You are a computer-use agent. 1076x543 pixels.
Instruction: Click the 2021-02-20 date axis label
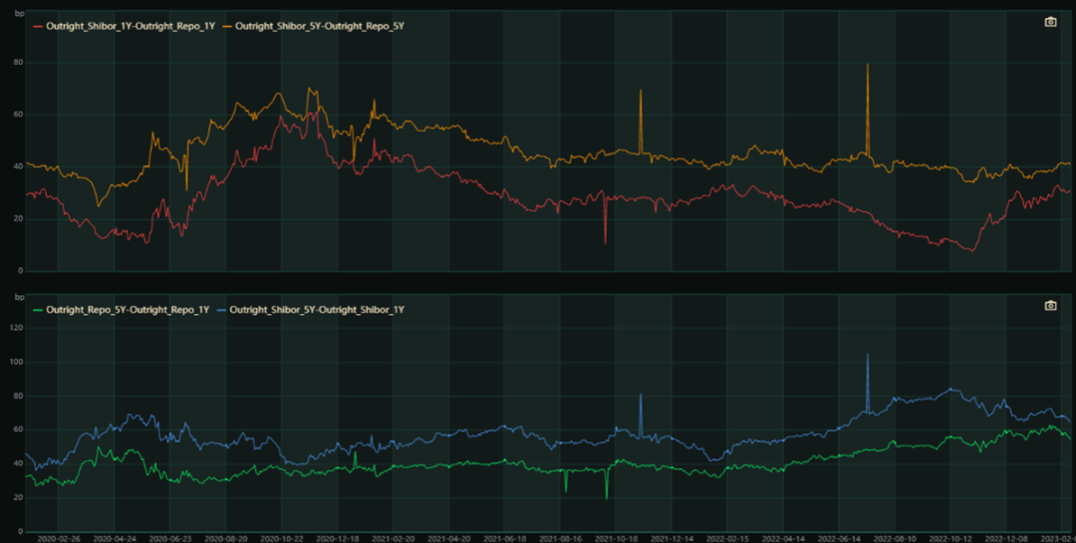click(393, 539)
